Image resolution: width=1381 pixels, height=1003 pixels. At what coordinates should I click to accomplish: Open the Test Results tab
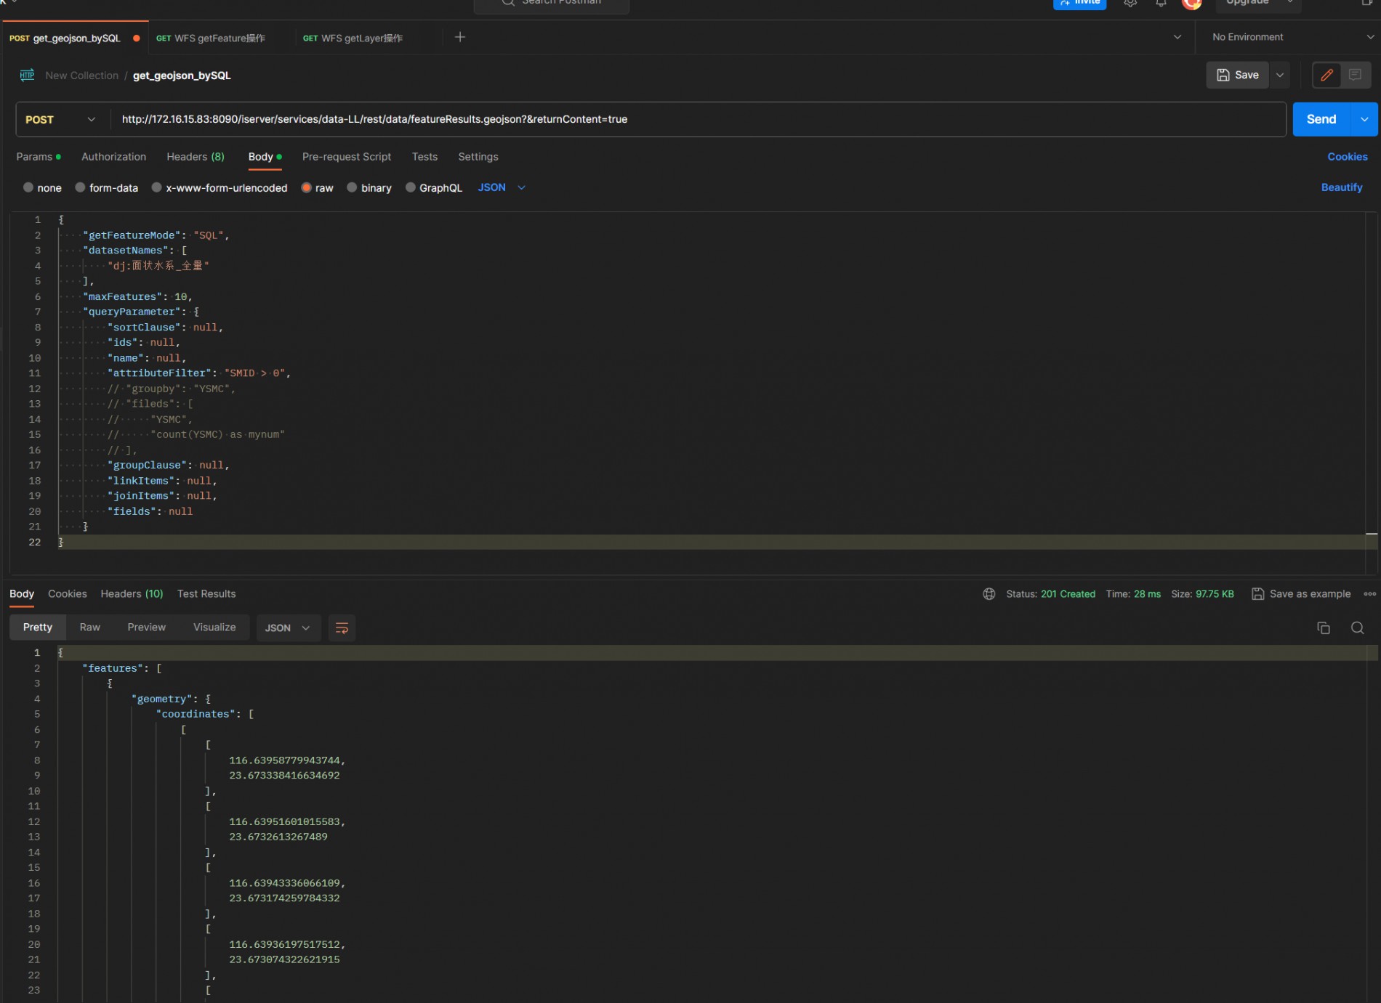click(x=206, y=594)
